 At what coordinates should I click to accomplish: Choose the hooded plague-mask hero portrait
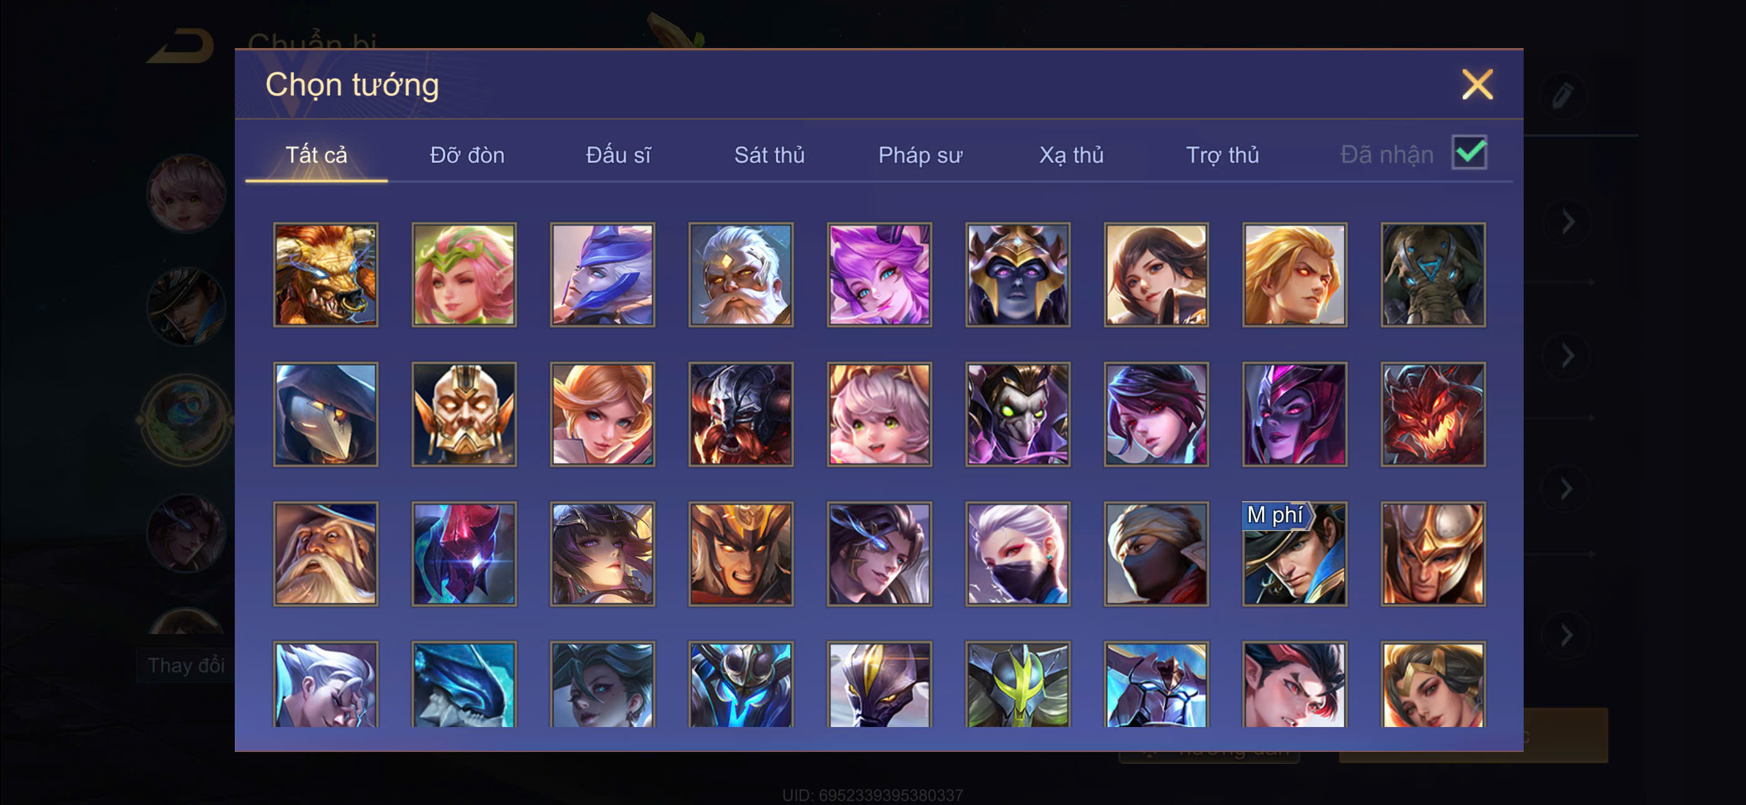325,414
